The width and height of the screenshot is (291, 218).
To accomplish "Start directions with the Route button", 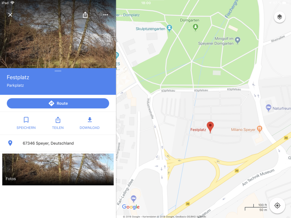I will [x=58, y=103].
